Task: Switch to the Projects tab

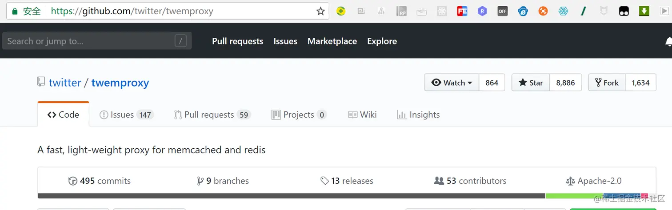Action: tap(299, 115)
